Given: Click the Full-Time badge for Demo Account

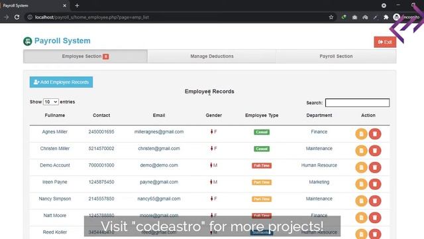Looking at the screenshot, I should (x=262, y=165).
